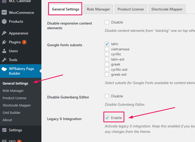Select the greek-ext subset checkbox
This screenshot has height=142, width=195.
(107, 74)
